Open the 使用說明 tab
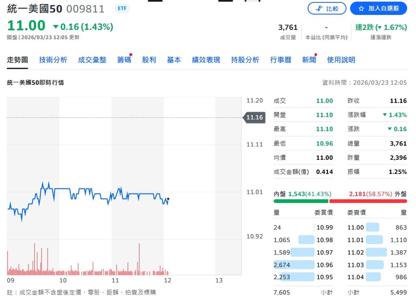 click(x=340, y=59)
